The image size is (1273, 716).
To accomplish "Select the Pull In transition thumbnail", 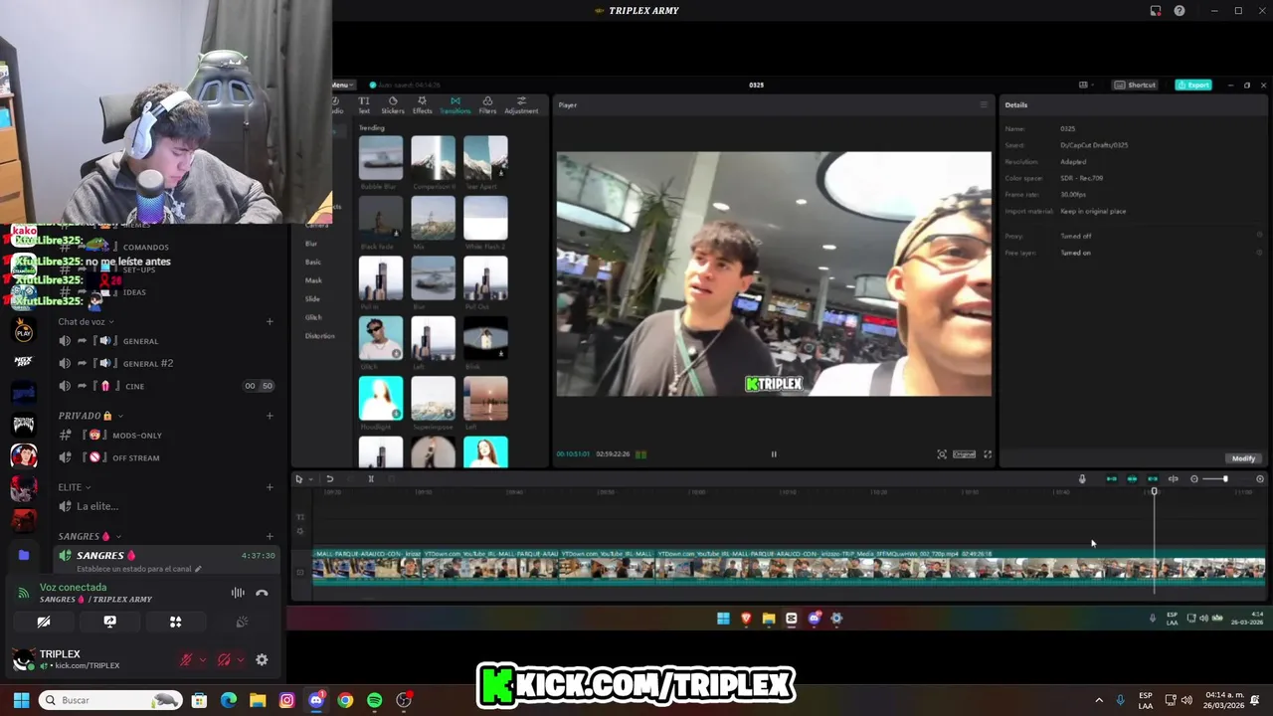I will point(381,278).
